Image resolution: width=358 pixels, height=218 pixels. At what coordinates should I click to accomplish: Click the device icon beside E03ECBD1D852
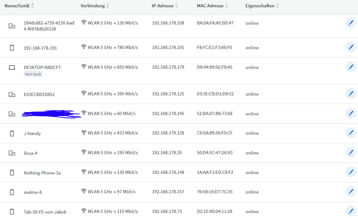(12, 94)
